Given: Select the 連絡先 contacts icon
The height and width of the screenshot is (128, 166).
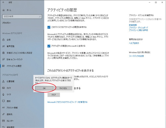Looking at the screenshot, I should [x=3, y=114].
